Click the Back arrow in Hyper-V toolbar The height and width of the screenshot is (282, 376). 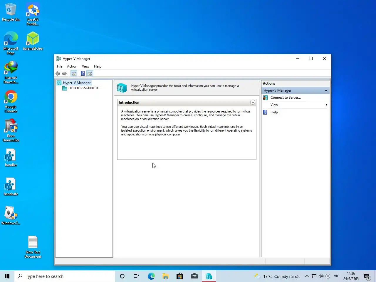point(58,74)
